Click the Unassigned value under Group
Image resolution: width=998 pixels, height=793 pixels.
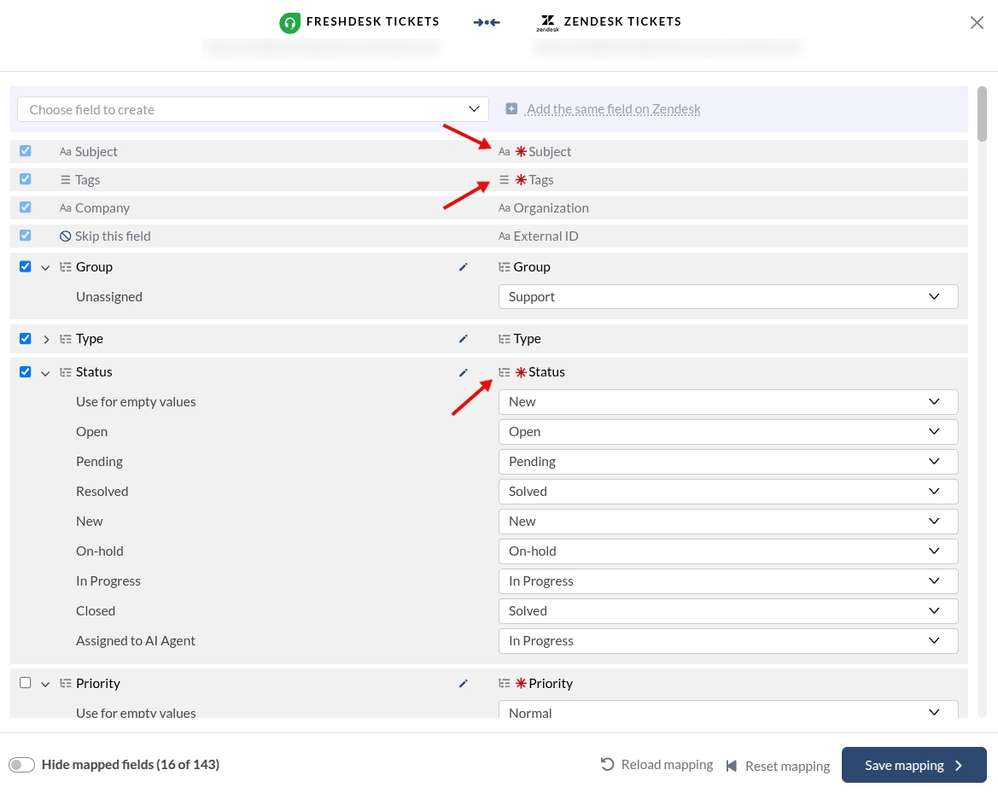click(x=108, y=296)
